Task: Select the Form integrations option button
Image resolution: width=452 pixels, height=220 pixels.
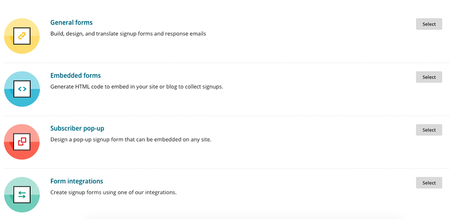Action: coord(429,183)
